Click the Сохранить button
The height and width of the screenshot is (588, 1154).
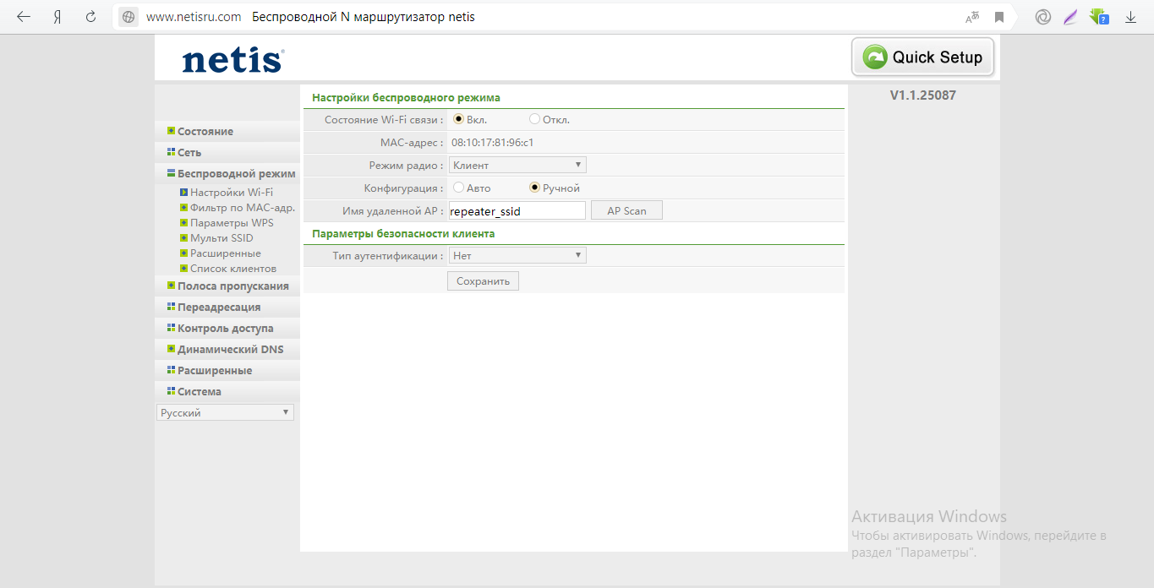click(483, 280)
